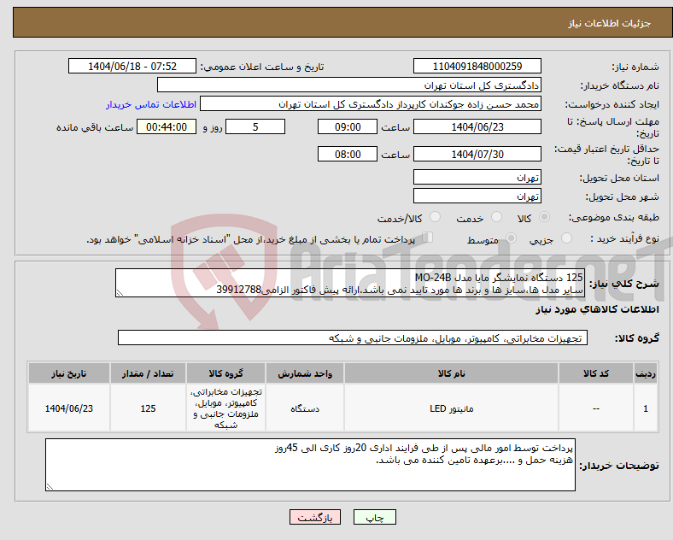Click the response deadline date 1404/06/23 field
The width and height of the screenshot is (673, 540).
(x=477, y=126)
